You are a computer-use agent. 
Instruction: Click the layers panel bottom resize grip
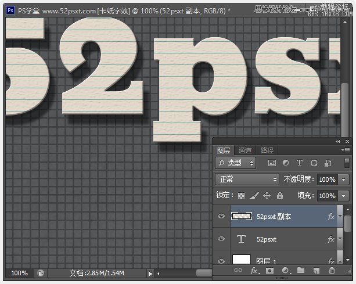pos(282,278)
